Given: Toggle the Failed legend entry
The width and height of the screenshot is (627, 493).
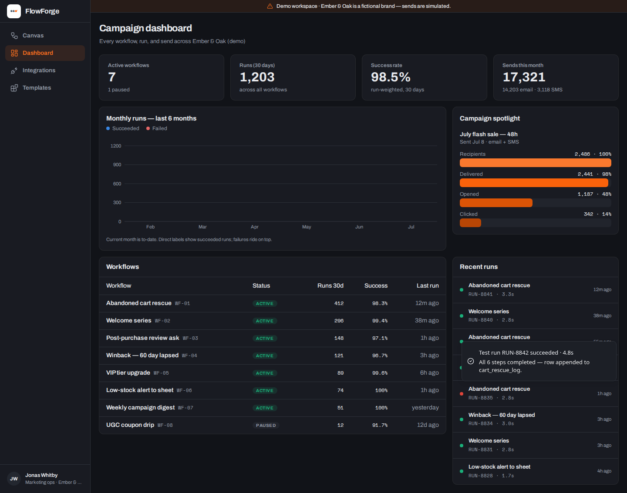Looking at the screenshot, I should point(157,128).
